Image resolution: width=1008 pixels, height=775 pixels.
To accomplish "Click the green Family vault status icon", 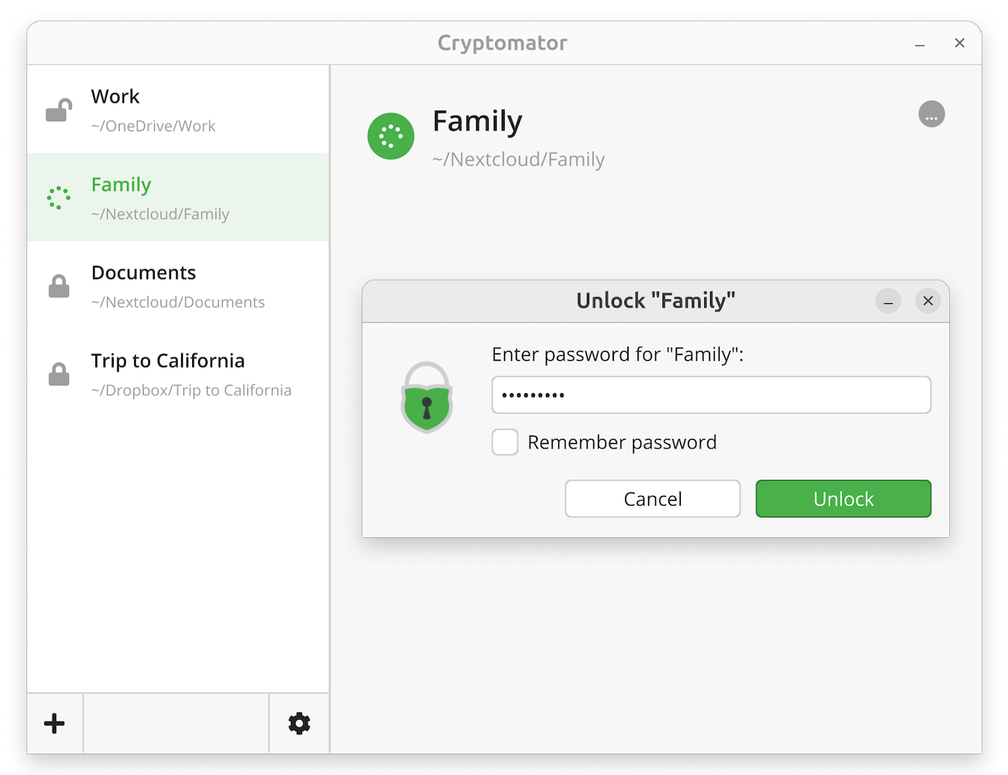I will 391,136.
